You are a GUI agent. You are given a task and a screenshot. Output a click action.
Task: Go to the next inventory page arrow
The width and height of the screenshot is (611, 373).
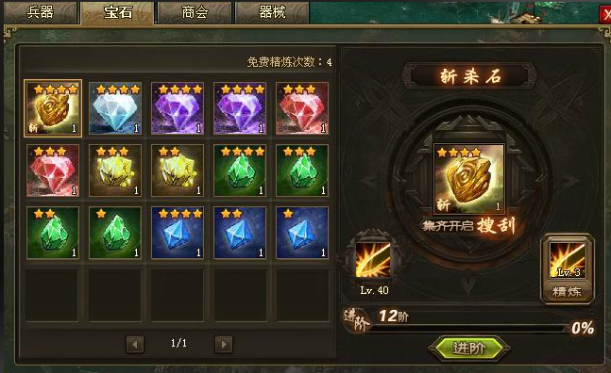(x=224, y=344)
